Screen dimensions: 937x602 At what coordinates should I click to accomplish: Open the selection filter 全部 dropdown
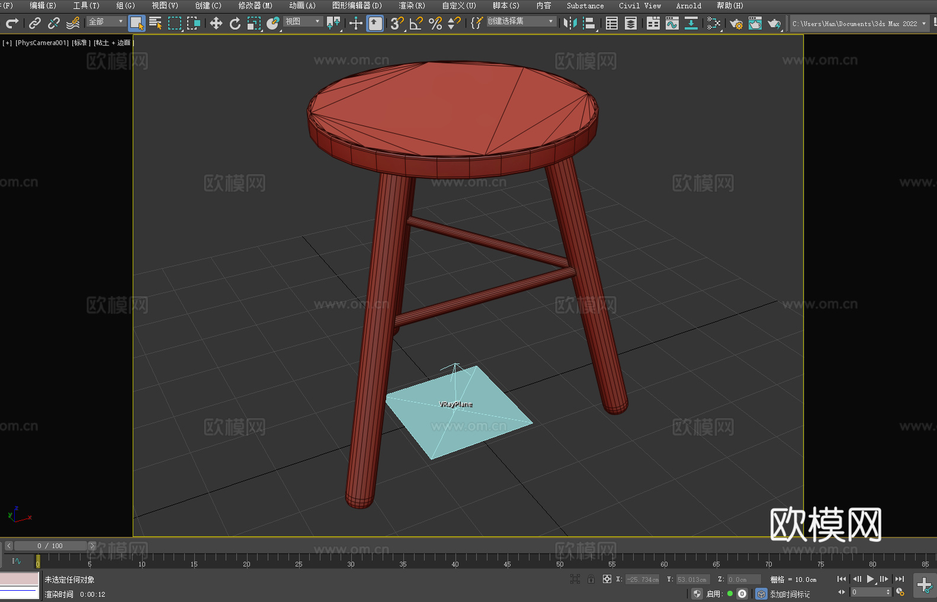click(x=106, y=21)
